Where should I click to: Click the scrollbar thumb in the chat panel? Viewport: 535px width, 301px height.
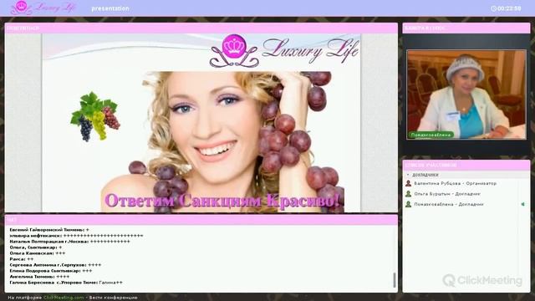click(x=395, y=280)
